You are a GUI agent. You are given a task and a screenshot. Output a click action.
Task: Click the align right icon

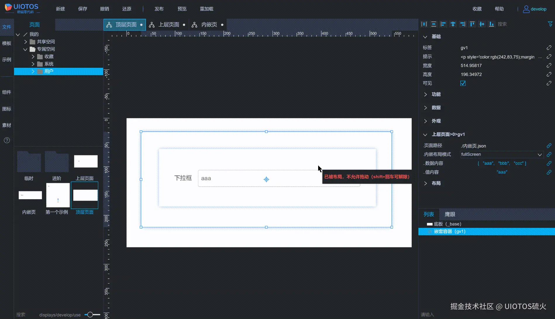tap(463, 24)
